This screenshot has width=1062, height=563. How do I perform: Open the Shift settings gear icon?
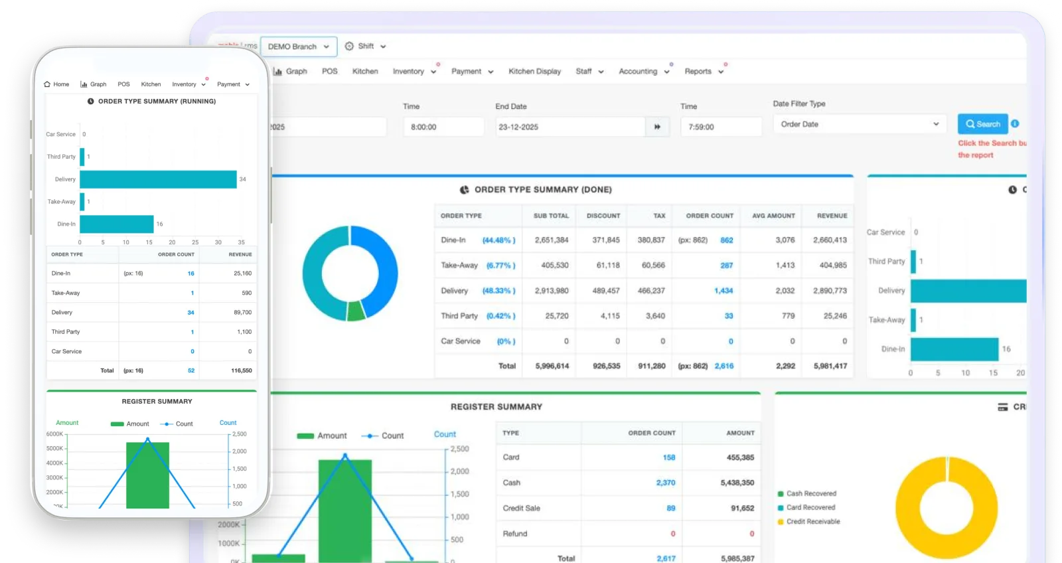click(349, 46)
